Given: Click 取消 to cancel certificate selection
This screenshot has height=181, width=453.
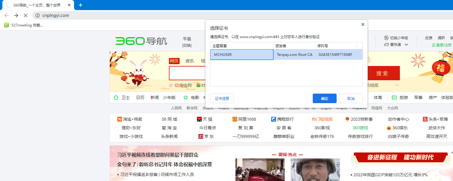Looking at the screenshot, I should [351, 98].
